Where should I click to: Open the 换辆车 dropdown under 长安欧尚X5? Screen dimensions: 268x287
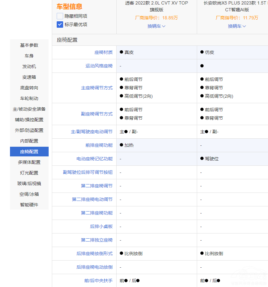point(237,26)
